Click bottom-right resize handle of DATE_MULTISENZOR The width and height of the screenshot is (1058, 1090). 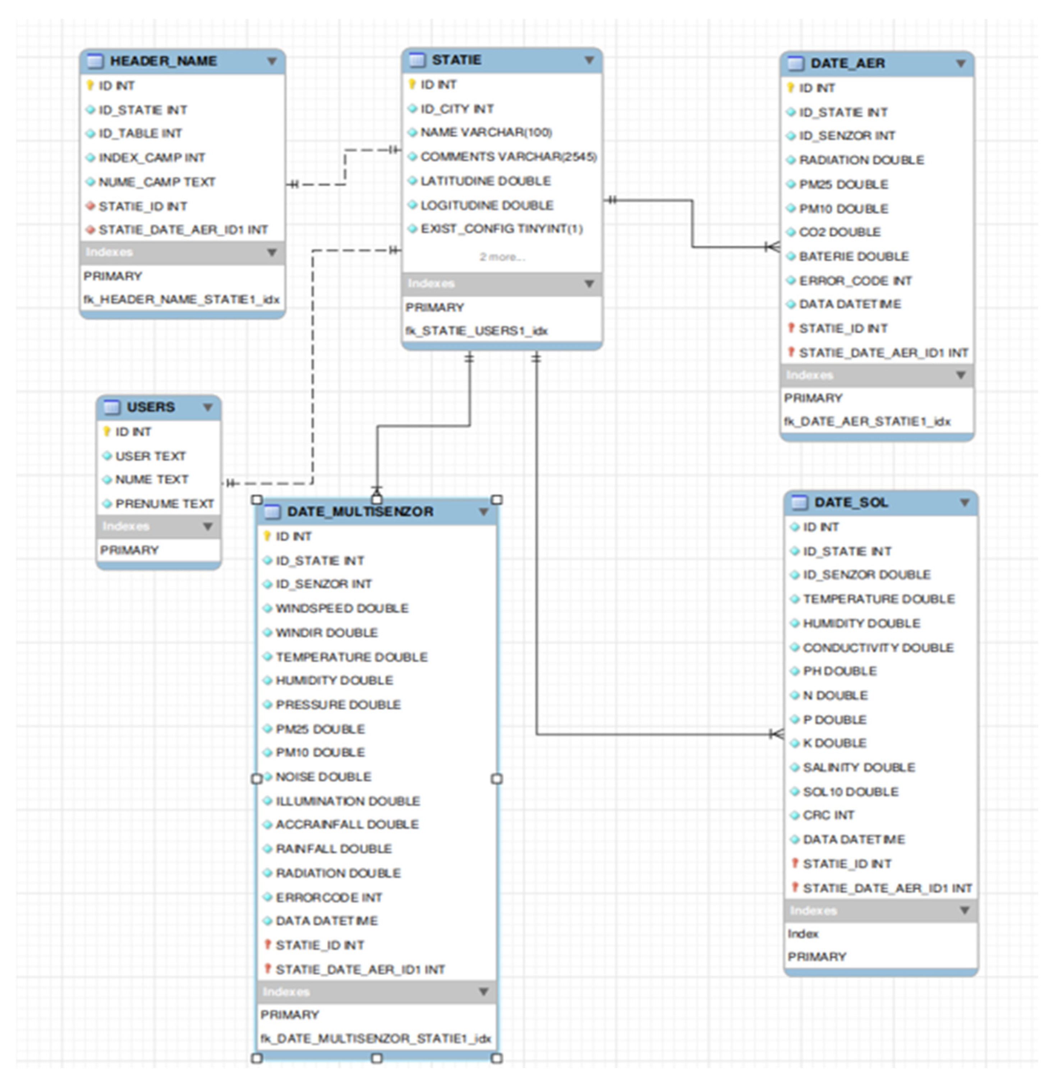pos(497,1058)
